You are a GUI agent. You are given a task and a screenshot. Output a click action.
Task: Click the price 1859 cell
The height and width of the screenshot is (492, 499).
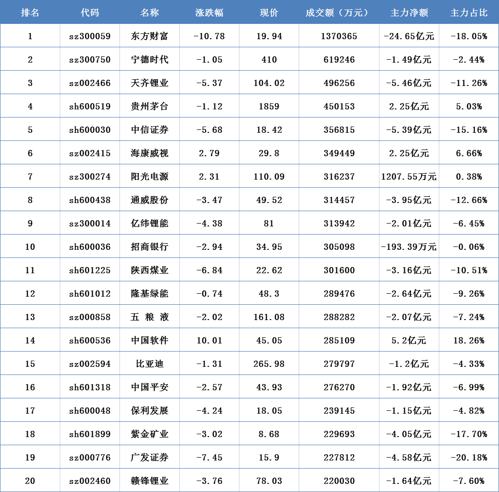coord(269,106)
